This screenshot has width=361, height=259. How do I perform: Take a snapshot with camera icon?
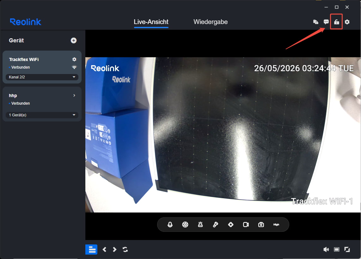point(261,225)
